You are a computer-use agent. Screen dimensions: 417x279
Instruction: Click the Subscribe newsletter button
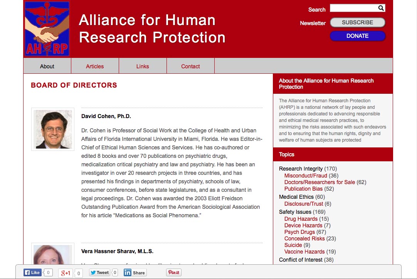point(357,22)
